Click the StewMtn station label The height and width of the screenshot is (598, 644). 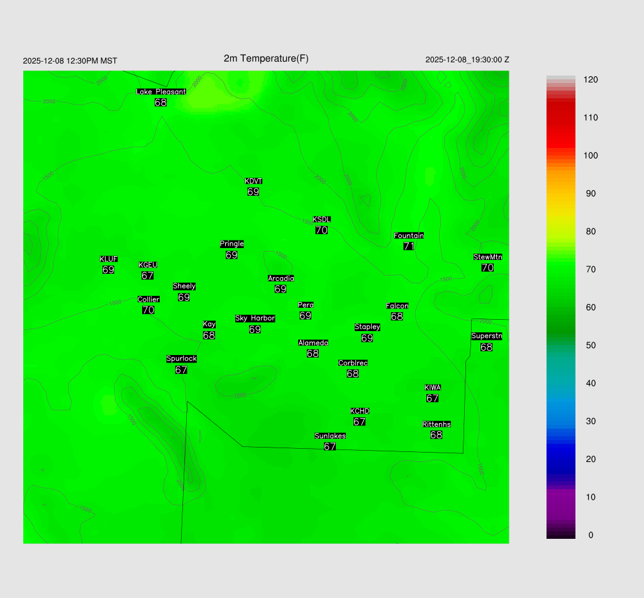click(487, 257)
